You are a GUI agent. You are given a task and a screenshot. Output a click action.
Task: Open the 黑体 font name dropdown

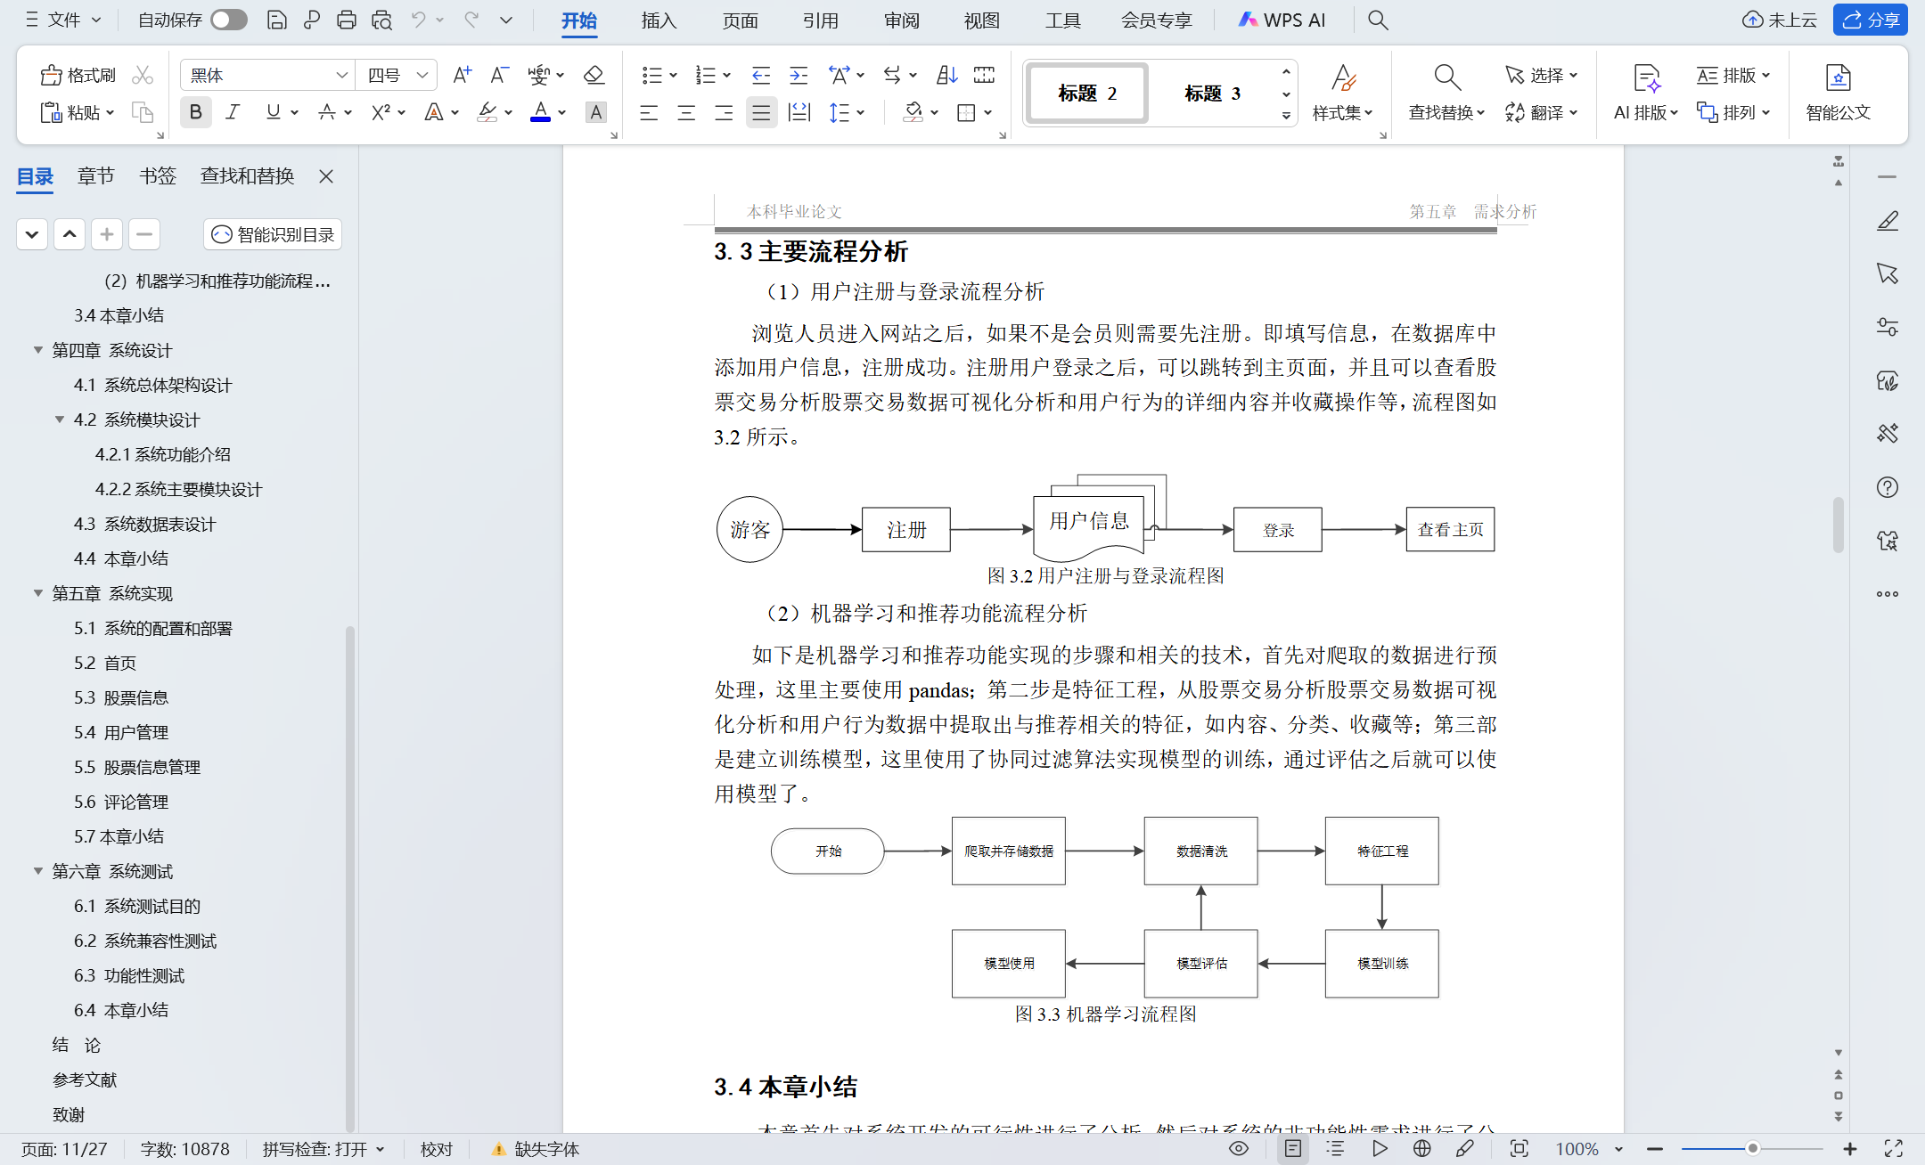(x=341, y=76)
